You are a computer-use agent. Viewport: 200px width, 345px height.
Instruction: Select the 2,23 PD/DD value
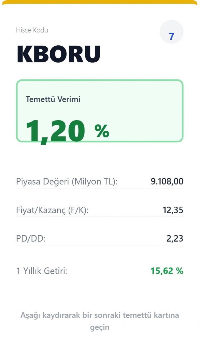(x=175, y=238)
